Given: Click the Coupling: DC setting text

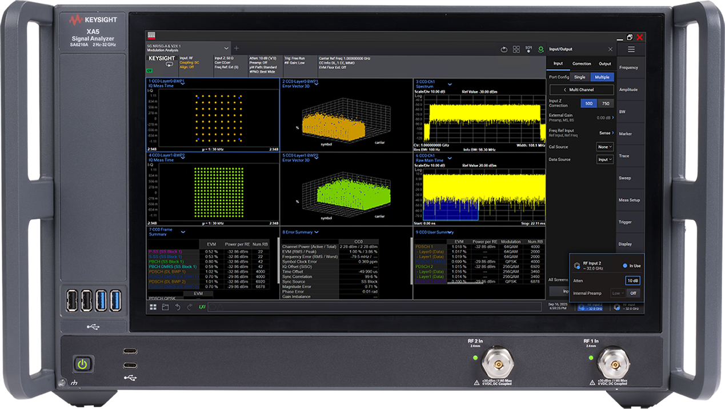Looking at the screenshot, I should [x=189, y=62].
